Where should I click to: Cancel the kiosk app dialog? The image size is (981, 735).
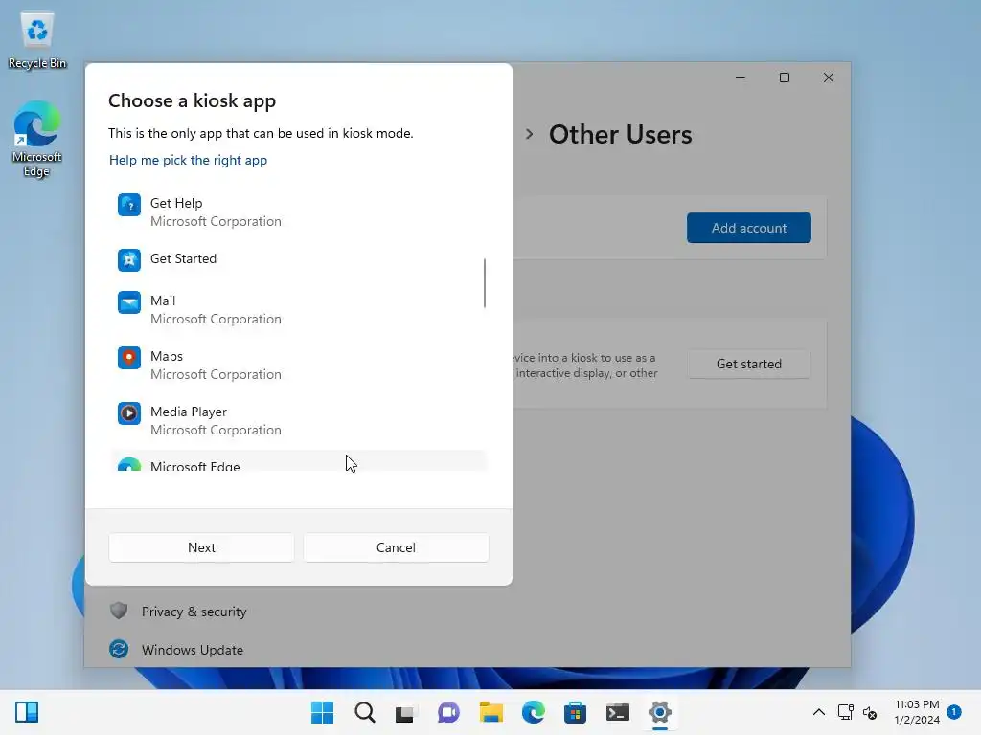pos(396,547)
